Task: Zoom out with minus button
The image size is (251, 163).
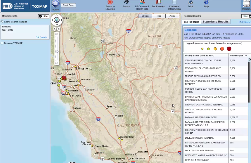Action: tap(57, 63)
